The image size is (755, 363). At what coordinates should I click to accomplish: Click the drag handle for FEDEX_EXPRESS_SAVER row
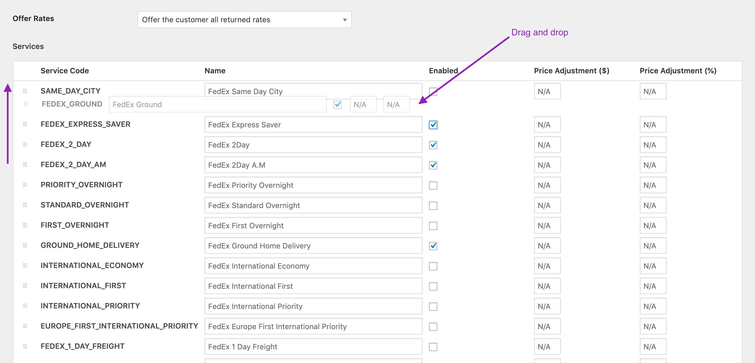25,124
